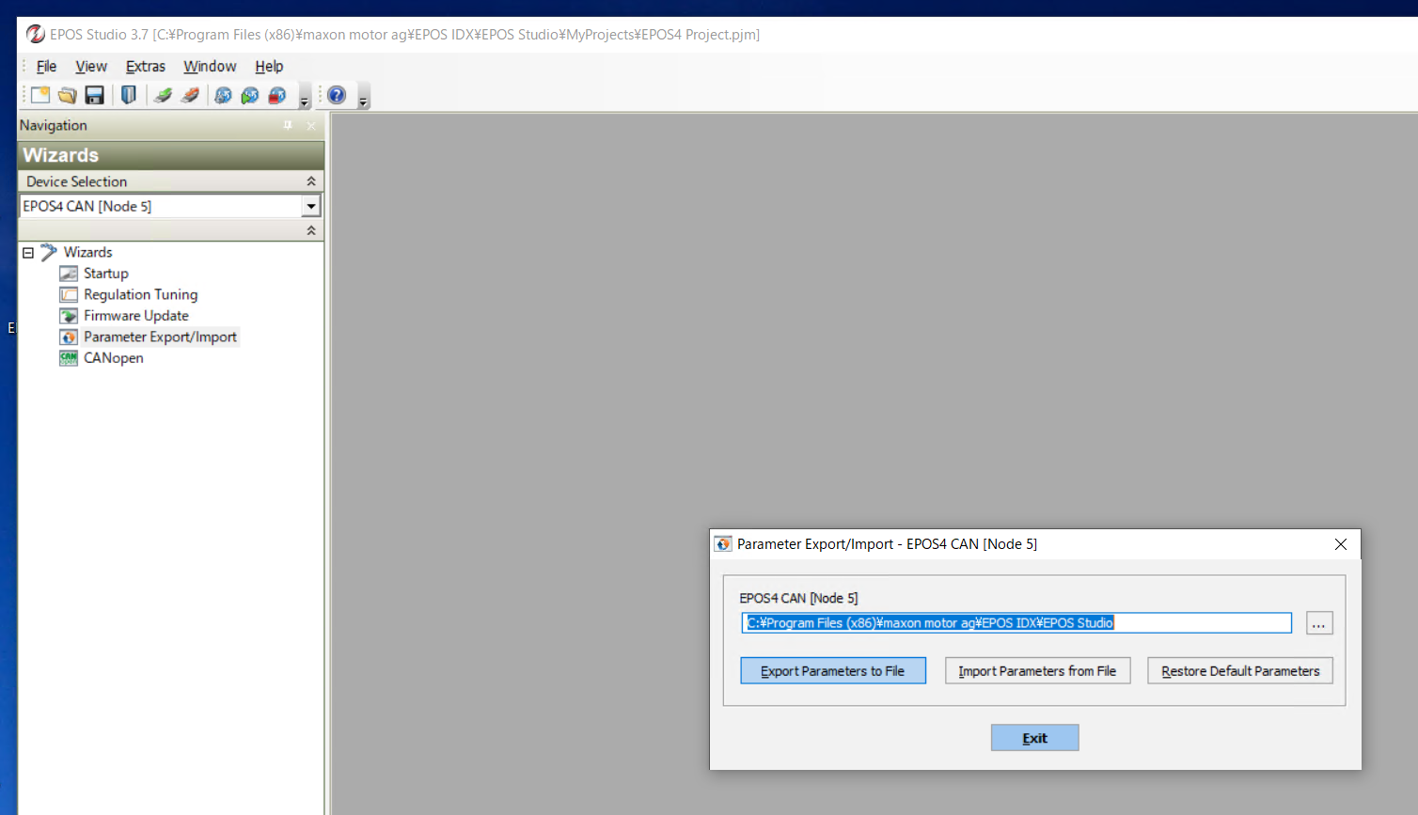Open the Window menu
1418x815 pixels.
click(210, 66)
